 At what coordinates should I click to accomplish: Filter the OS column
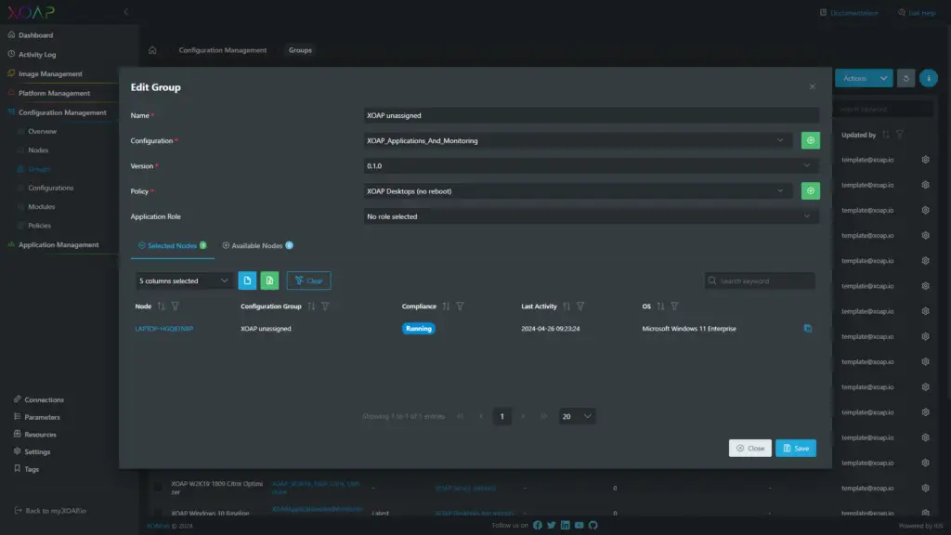pos(674,307)
